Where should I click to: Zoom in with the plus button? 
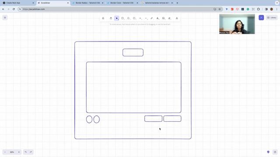(x=19, y=152)
